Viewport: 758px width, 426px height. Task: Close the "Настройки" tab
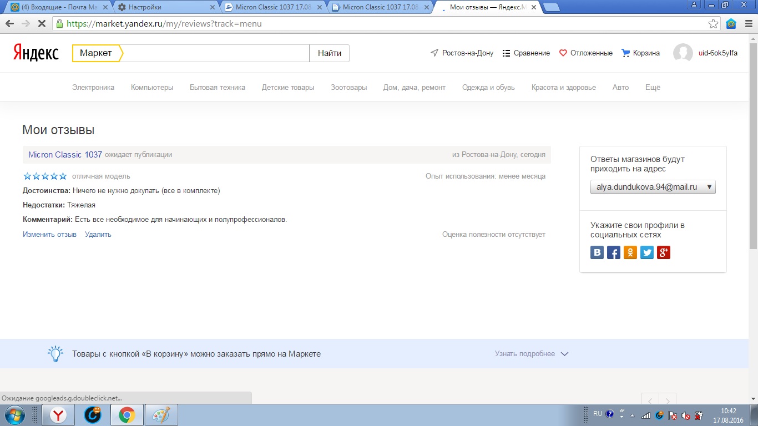point(212,7)
